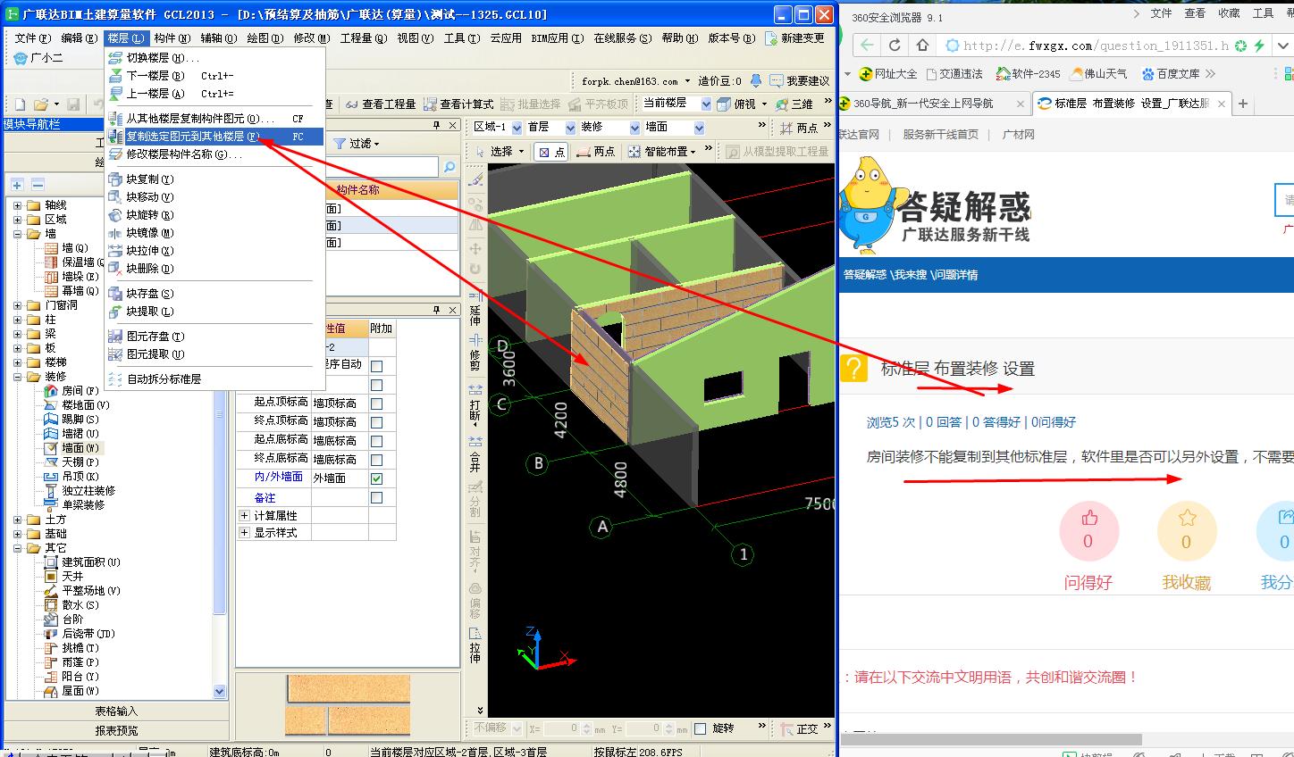Select 建筑面积(U) in the tree

83,562
